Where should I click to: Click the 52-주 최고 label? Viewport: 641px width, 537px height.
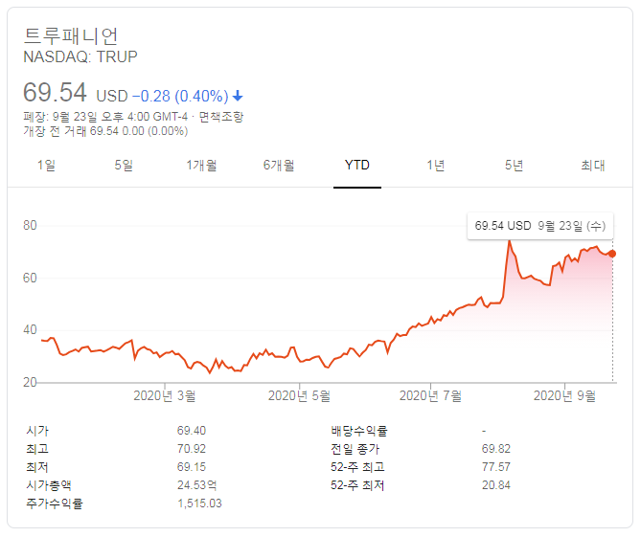pos(357,467)
